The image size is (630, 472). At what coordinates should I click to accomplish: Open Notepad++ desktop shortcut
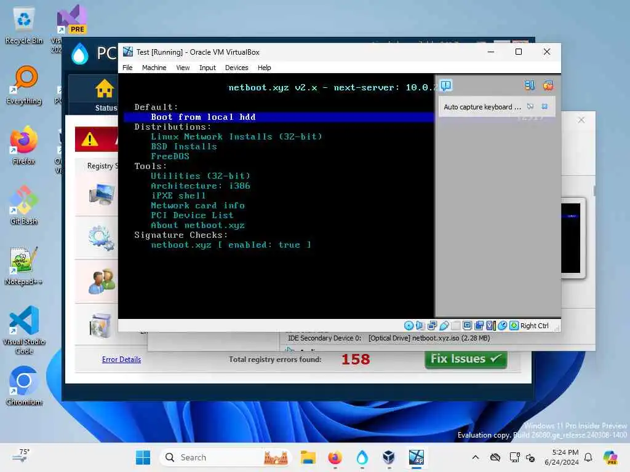(x=24, y=266)
